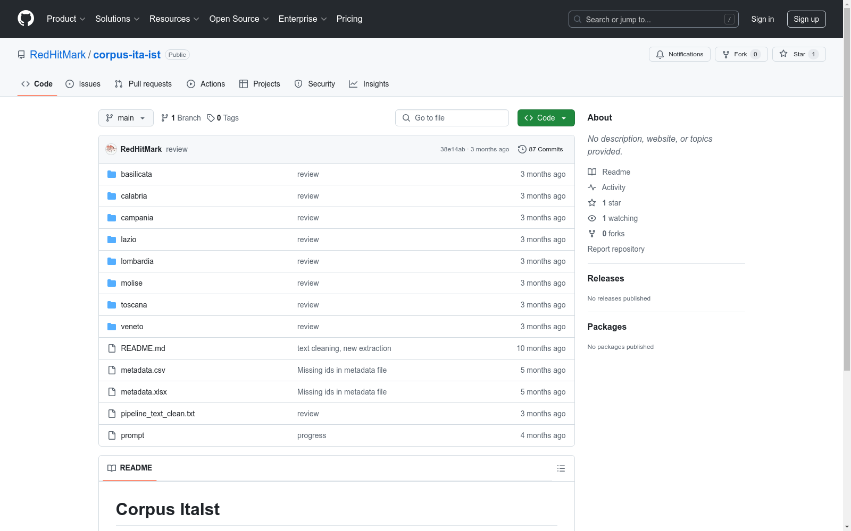The width and height of the screenshot is (851, 531).
Task: Open the 38e14ab commit hash
Action: (453, 149)
